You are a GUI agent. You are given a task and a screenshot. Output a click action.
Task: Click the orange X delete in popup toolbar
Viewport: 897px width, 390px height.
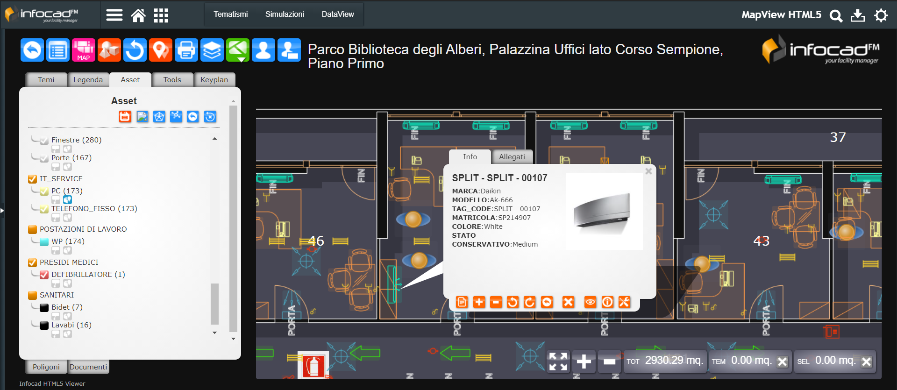click(568, 302)
